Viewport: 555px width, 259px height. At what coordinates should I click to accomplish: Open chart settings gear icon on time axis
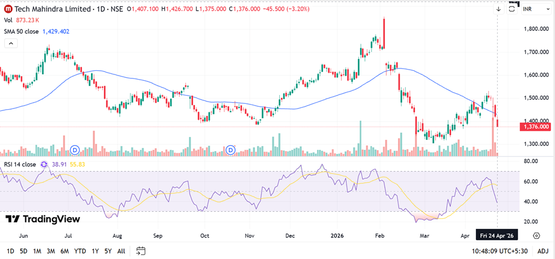click(536, 235)
